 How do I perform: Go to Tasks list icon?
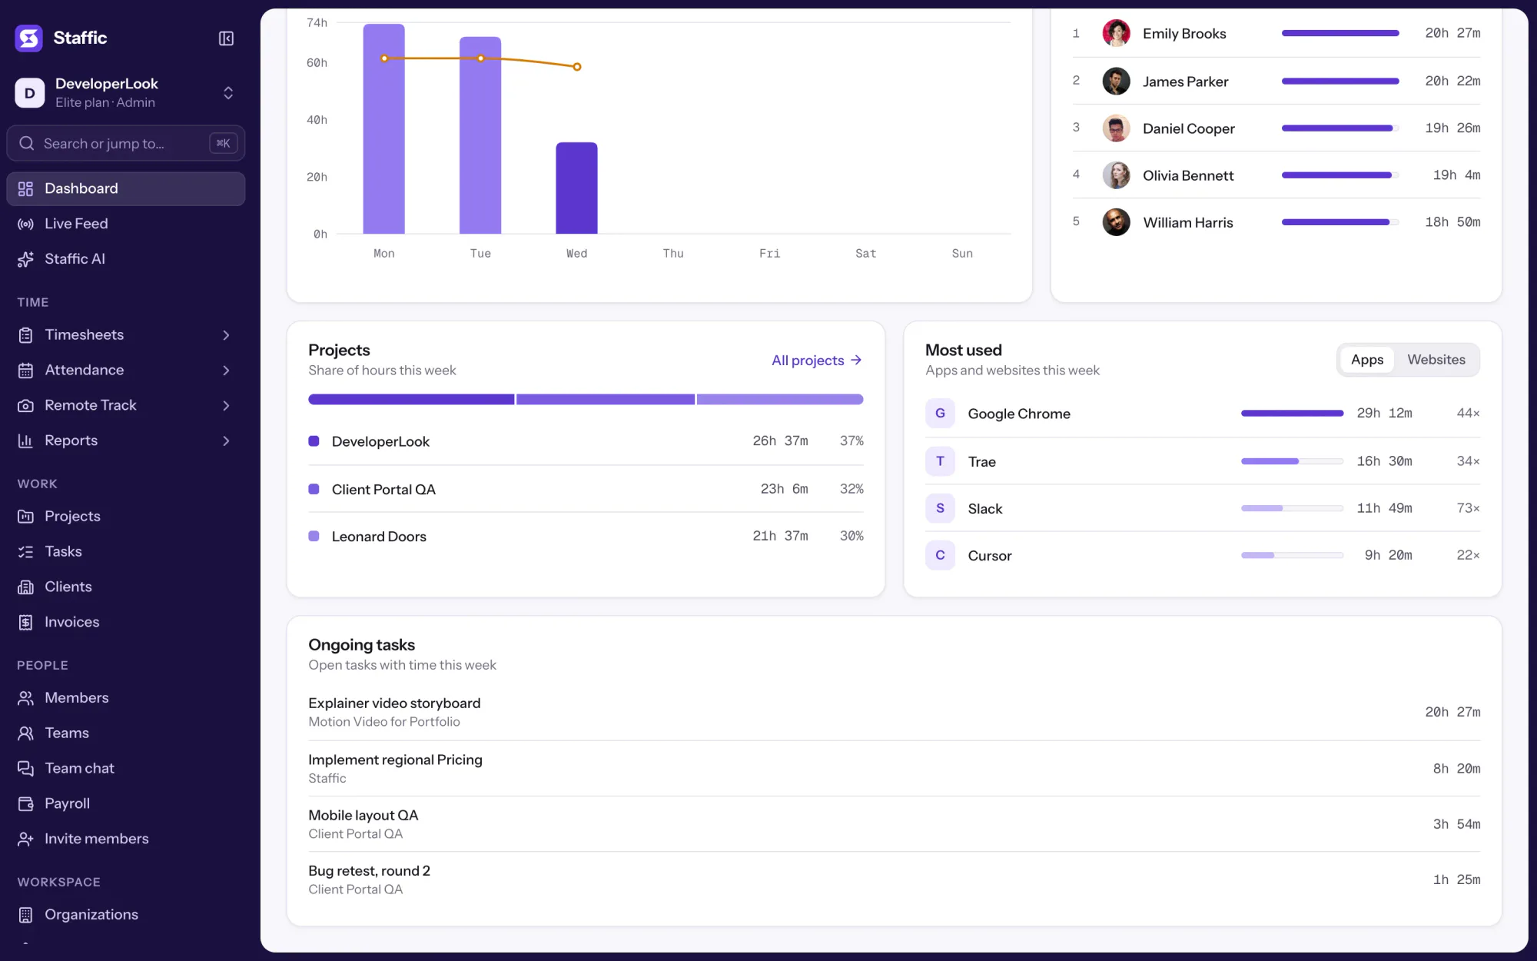(25, 551)
